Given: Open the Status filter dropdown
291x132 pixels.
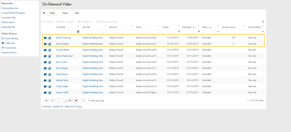Looking at the screenshot, I should [x=210, y=32].
